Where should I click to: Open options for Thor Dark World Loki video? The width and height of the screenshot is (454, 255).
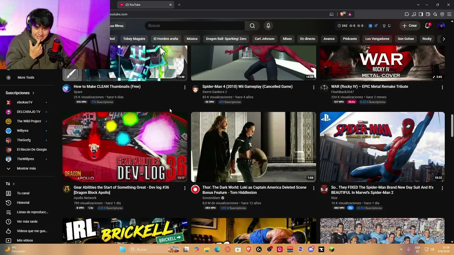[x=314, y=188]
